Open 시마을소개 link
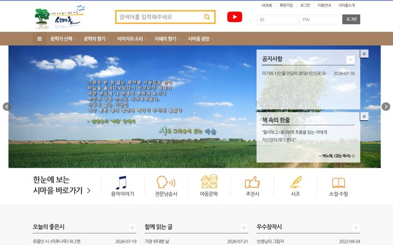 [347, 5]
